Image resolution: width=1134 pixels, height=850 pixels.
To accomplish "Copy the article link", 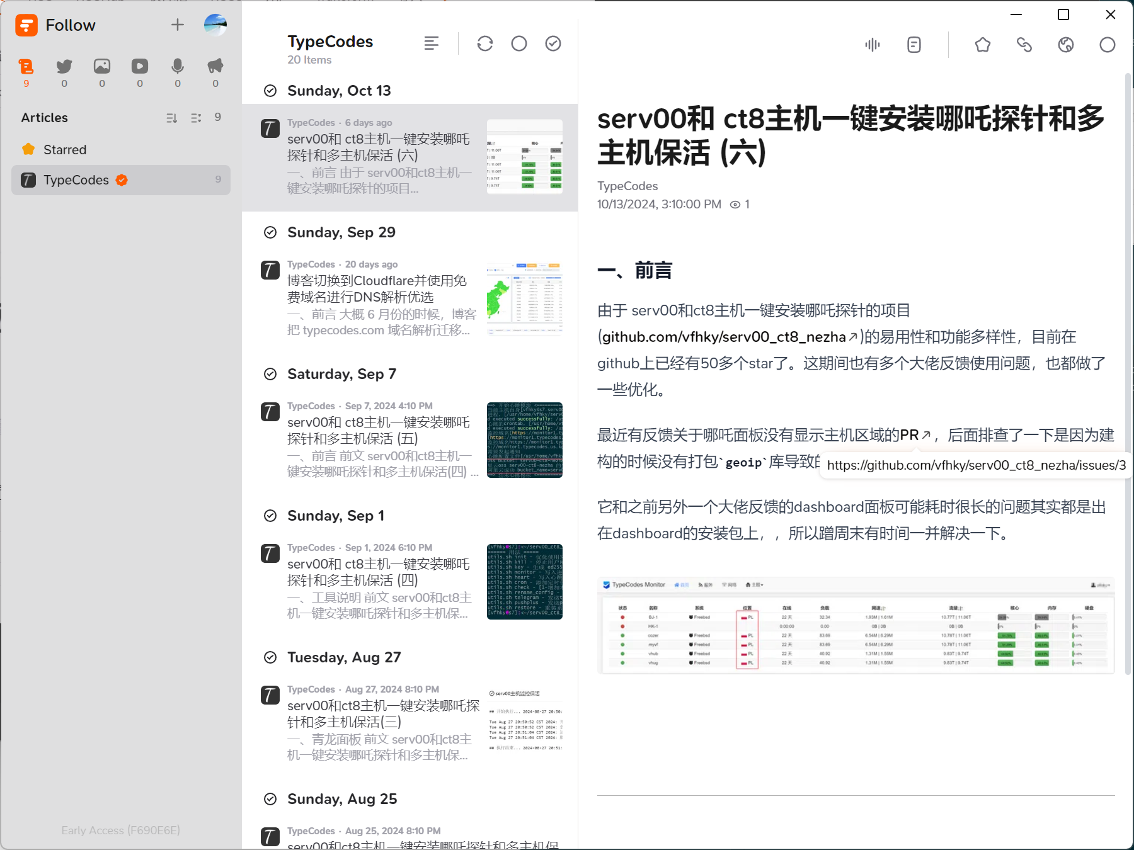I will [x=1024, y=45].
